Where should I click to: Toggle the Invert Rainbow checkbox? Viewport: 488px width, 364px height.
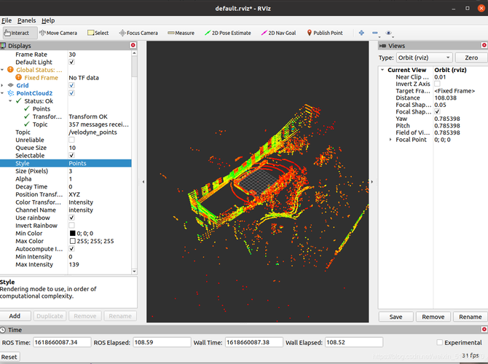pyautogui.click(x=71, y=225)
